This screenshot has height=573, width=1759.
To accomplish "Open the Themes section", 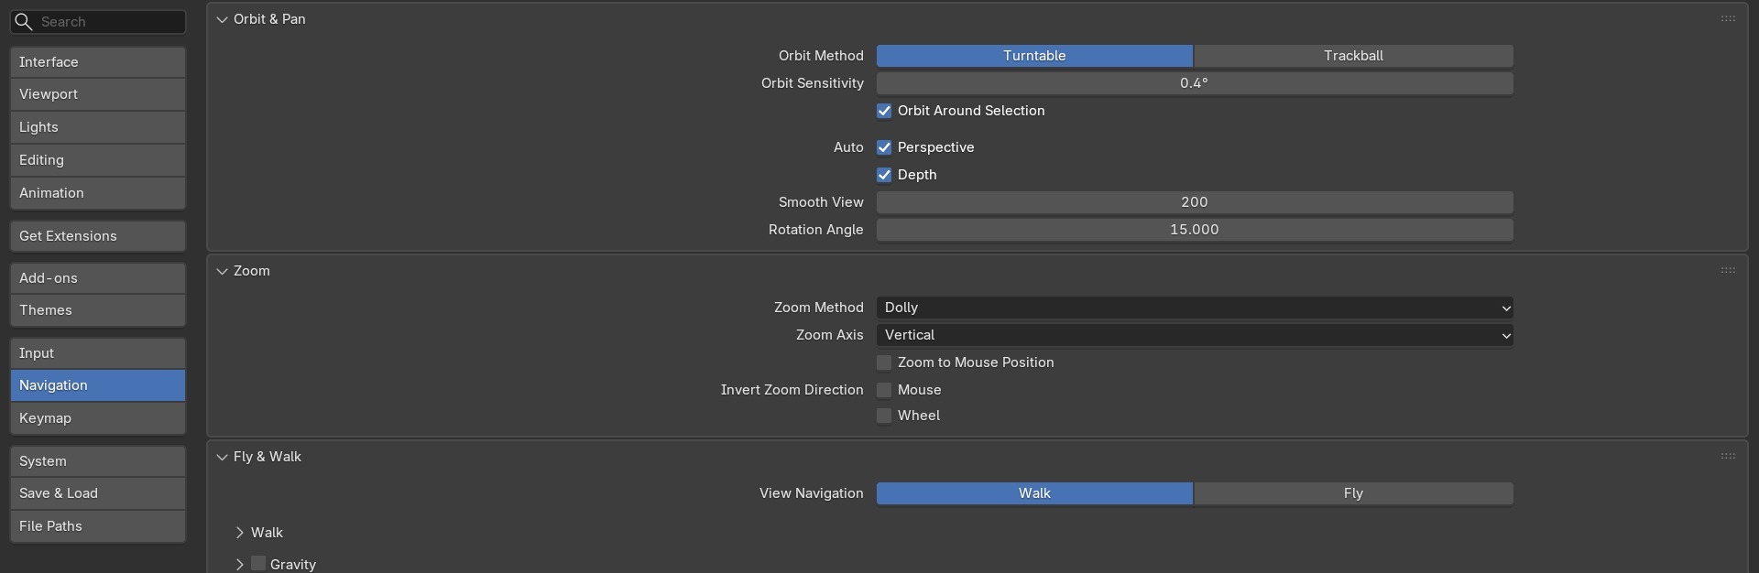I will [98, 310].
